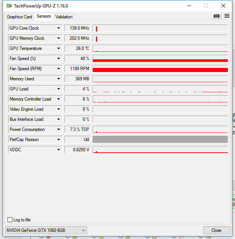
Task: Click the Fan Speed (%) red graph bar
Action: (160, 60)
